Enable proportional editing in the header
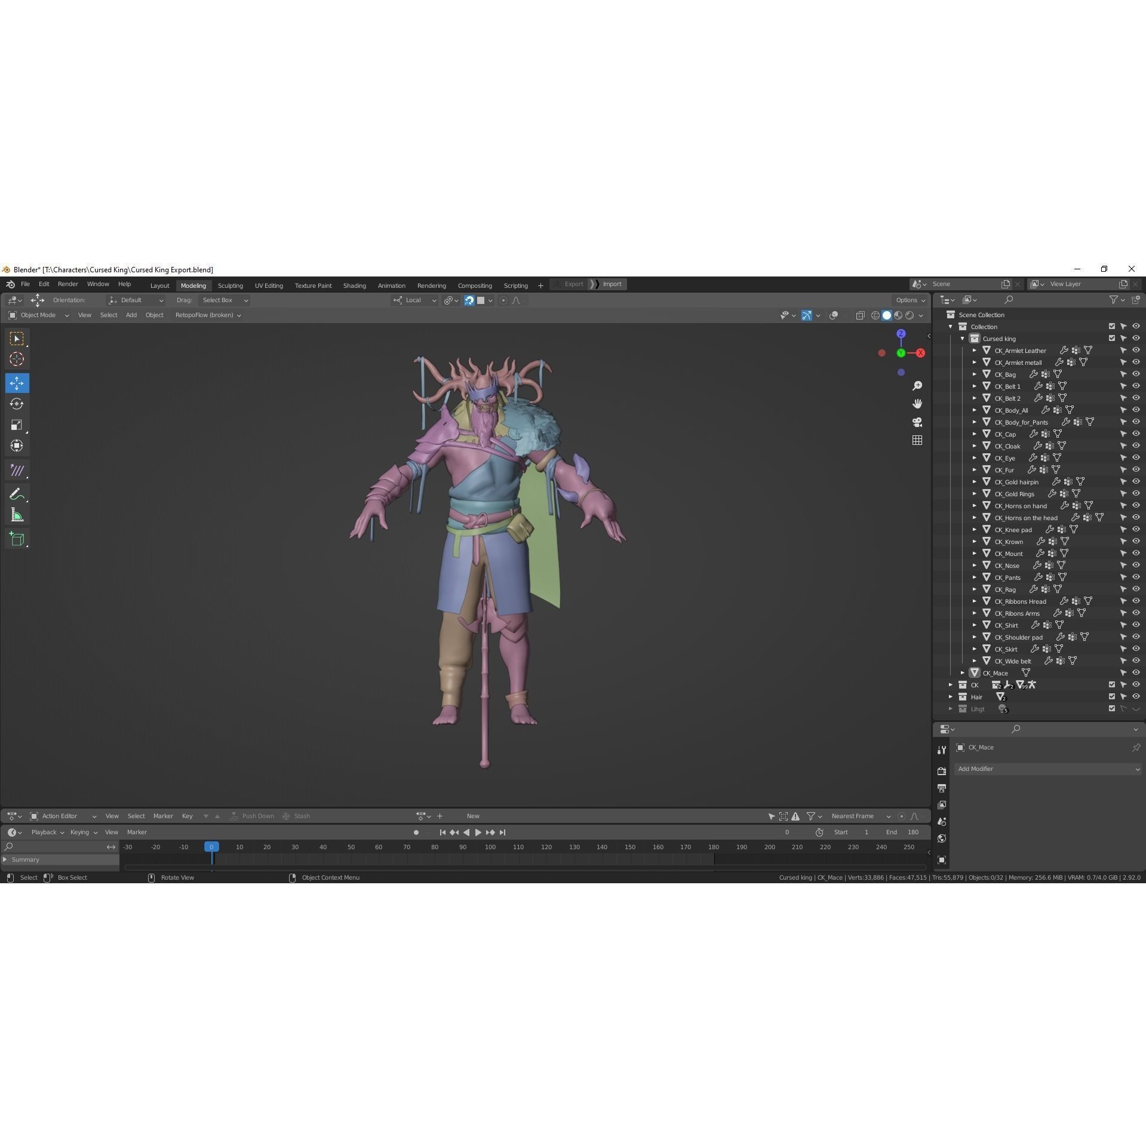The height and width of the screenshot is (1146, 1146). click(x=502, y=300)
